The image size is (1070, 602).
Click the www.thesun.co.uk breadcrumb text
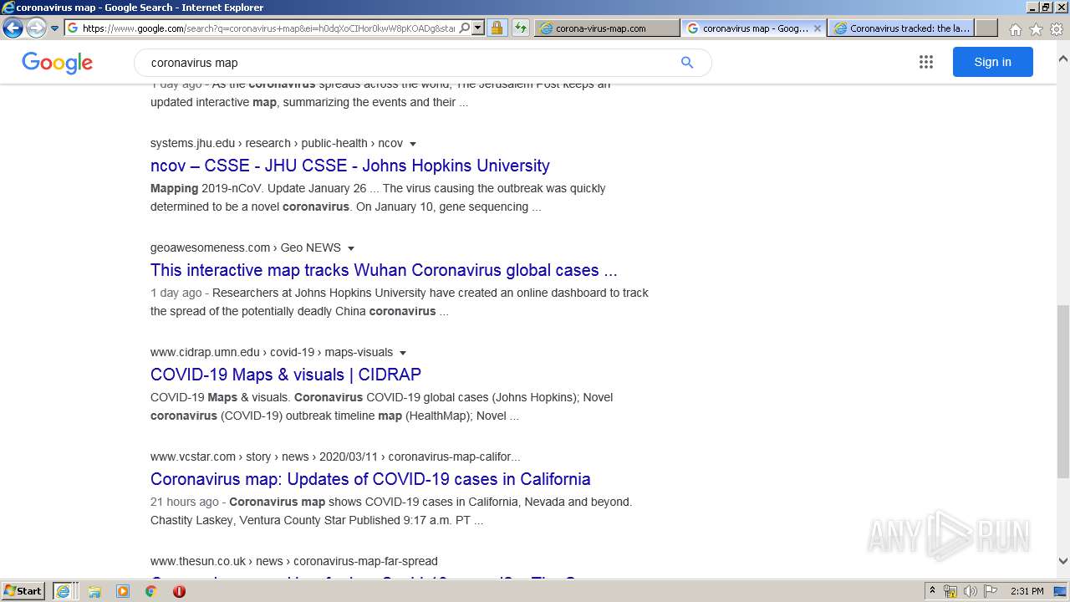[x=294, y=561]
